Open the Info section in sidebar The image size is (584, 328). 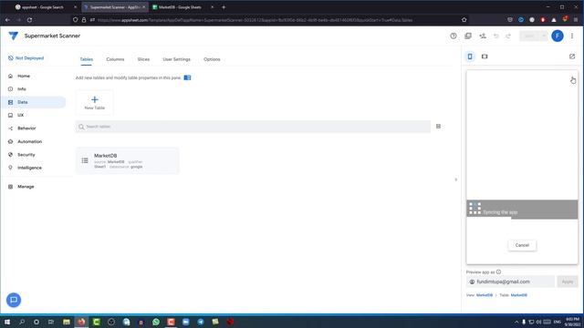[x=22, y=89]
